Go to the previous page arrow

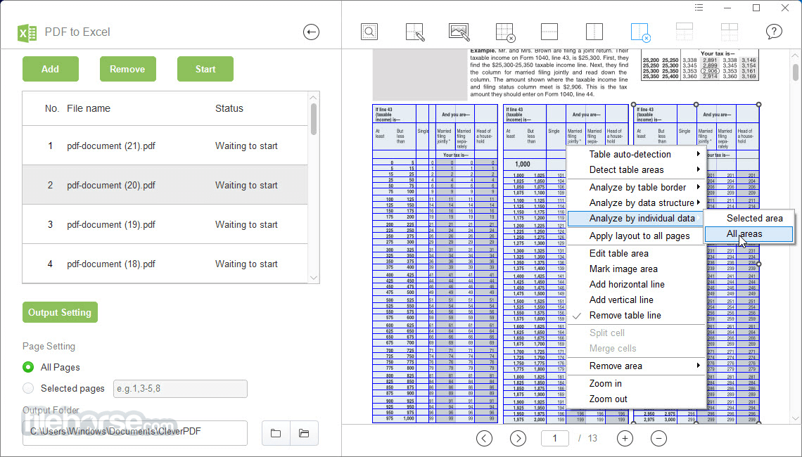(x=484, y=438)
